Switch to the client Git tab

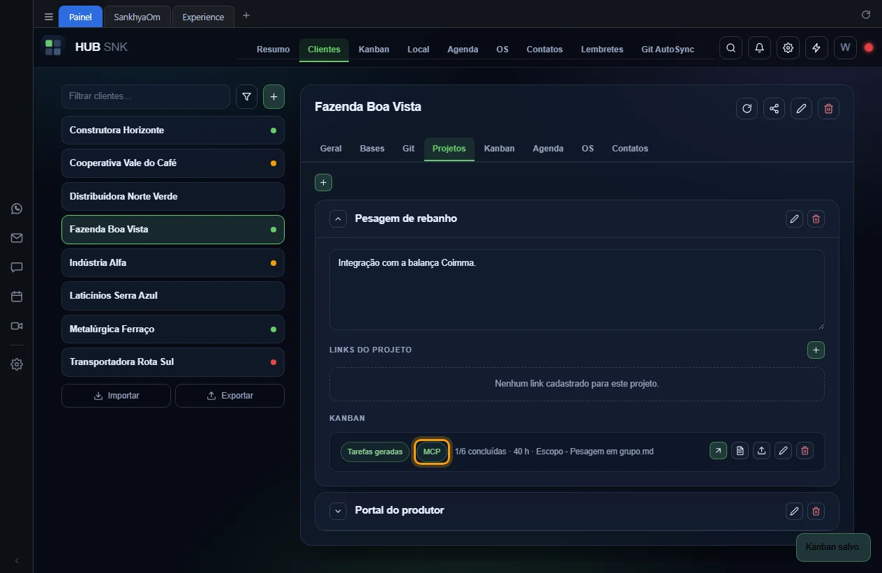[x=408, y=149]
